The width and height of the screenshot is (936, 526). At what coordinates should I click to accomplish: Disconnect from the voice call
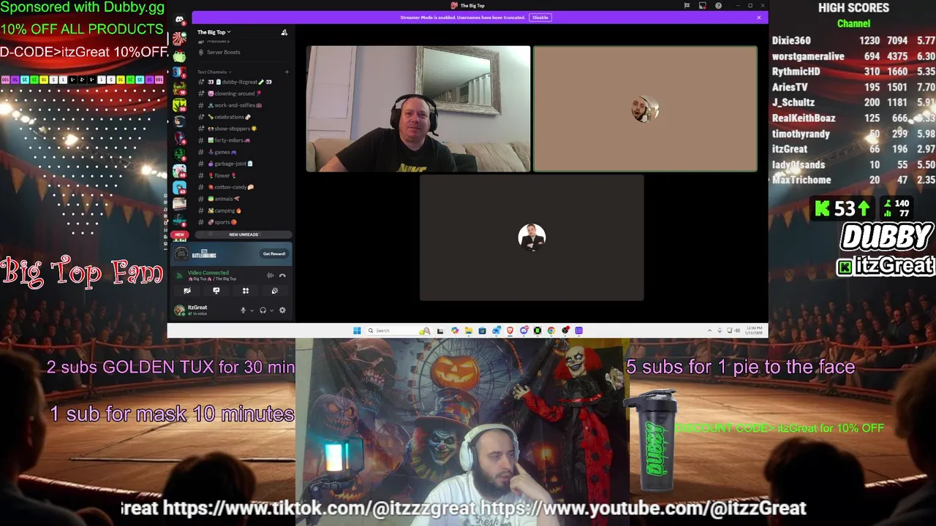pos(282,275)
